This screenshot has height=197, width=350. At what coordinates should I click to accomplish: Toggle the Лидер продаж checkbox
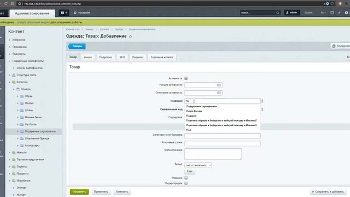pos(186,183)
